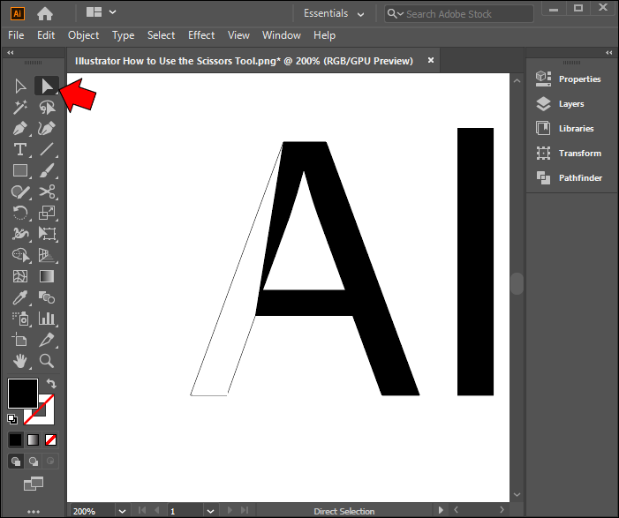
Task: Open the Effect menu
Action: click(200, 35)
